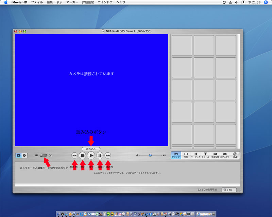This screenshot has height=217, width=272.
Task: Open the クリップ clips pane
Action: tap(176, 155)
